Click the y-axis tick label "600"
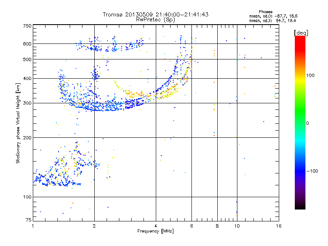The width and height of the screenshot is (328, 246). [27, 44]
